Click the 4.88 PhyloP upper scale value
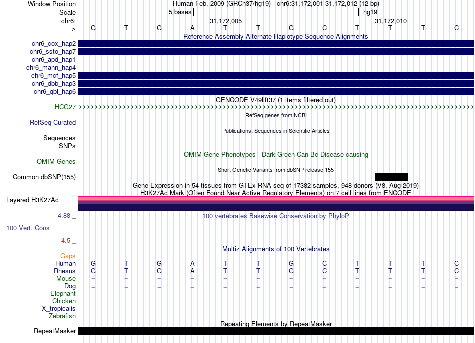This screenshot has width=475, height=343. [x=64, y=216]
